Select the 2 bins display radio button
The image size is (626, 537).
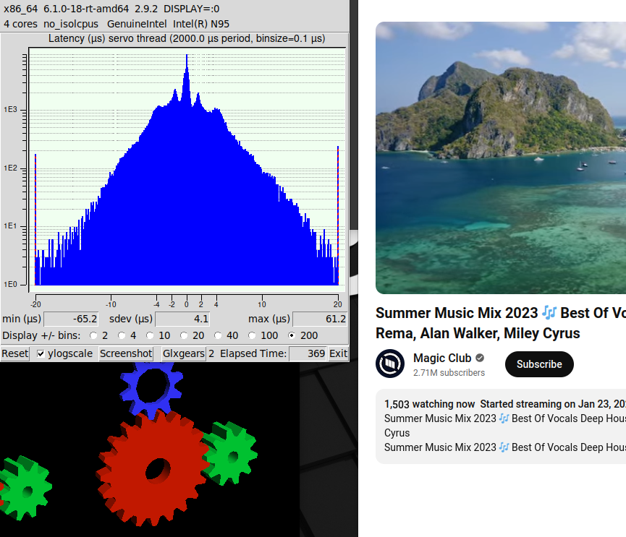93,335
